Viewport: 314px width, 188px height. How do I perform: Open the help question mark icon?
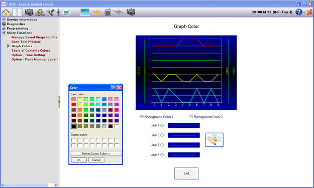pyautogui.click(x=298, y=12)
